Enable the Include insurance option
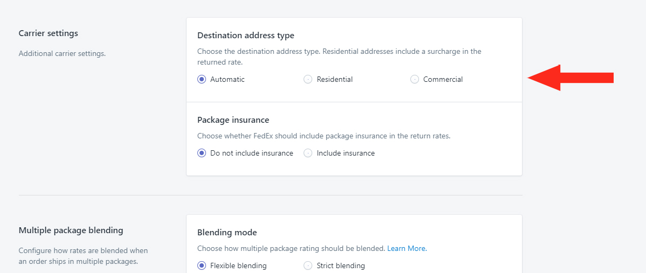The image size is (646, 273). (x=308, y=153)
